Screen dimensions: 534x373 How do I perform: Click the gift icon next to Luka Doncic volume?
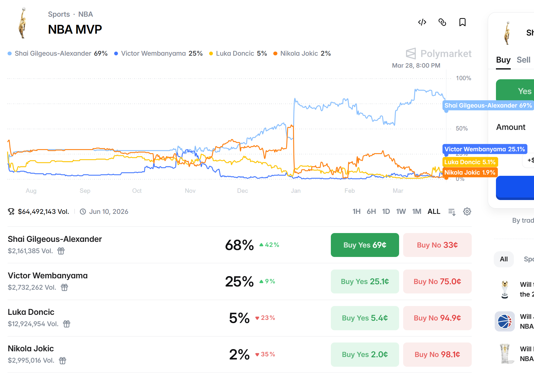click(x=67, y=324)
